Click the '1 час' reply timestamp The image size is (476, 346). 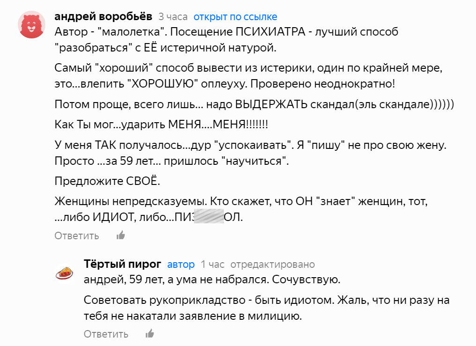coord(213,265)
